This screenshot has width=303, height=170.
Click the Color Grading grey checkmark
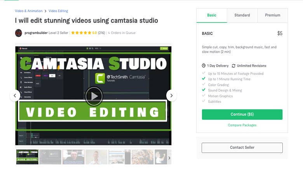click(x=204, y=84)
